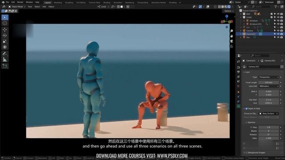Switch to Geometry Nodes workspace tab
Image resolution: width=285 pixels, height=160 pixels.
pos(159,3)
